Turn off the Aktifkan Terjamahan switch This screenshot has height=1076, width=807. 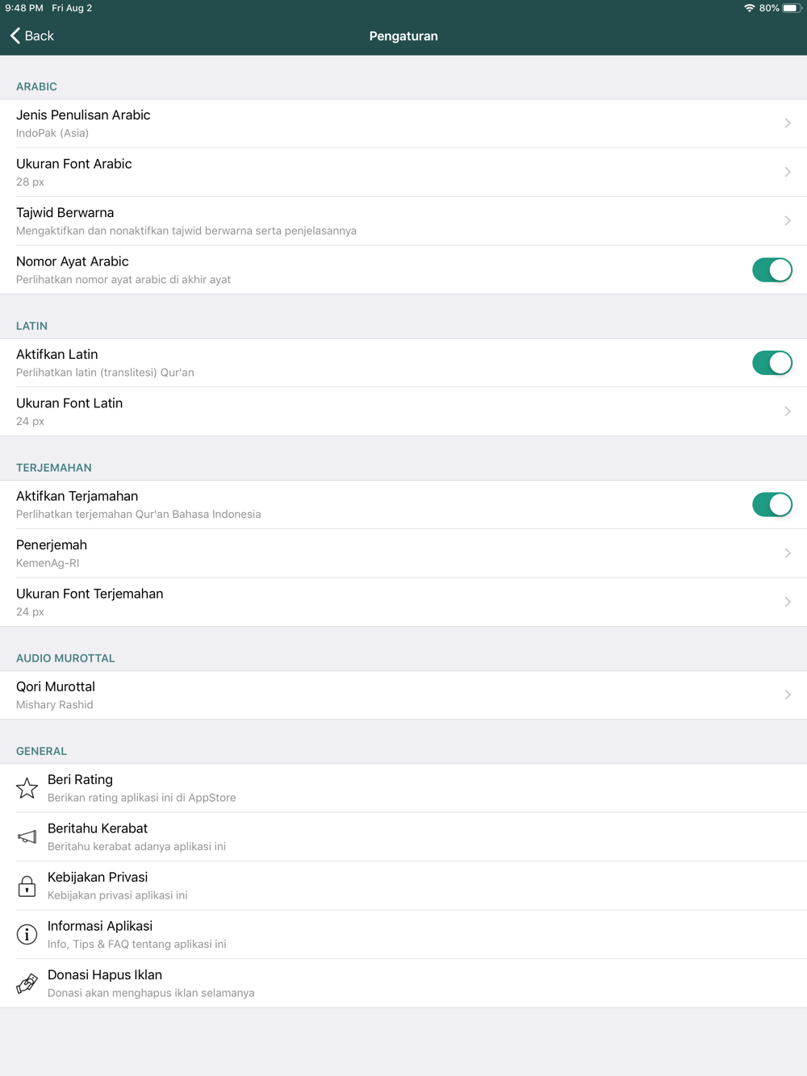pos(771,505)
